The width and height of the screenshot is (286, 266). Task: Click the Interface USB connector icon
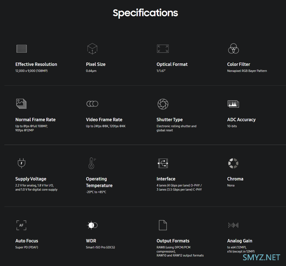pyautogui.click(x=163, y=163)
